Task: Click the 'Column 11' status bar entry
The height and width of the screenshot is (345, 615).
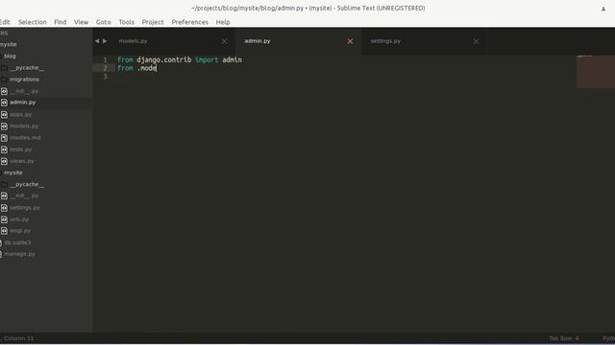Action: [19, 338]
